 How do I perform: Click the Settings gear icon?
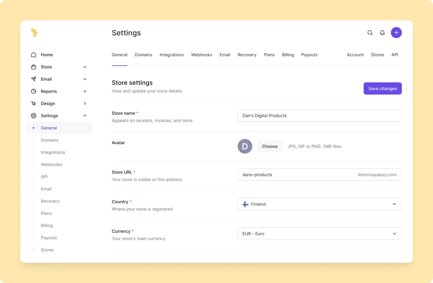click(34, 115)
